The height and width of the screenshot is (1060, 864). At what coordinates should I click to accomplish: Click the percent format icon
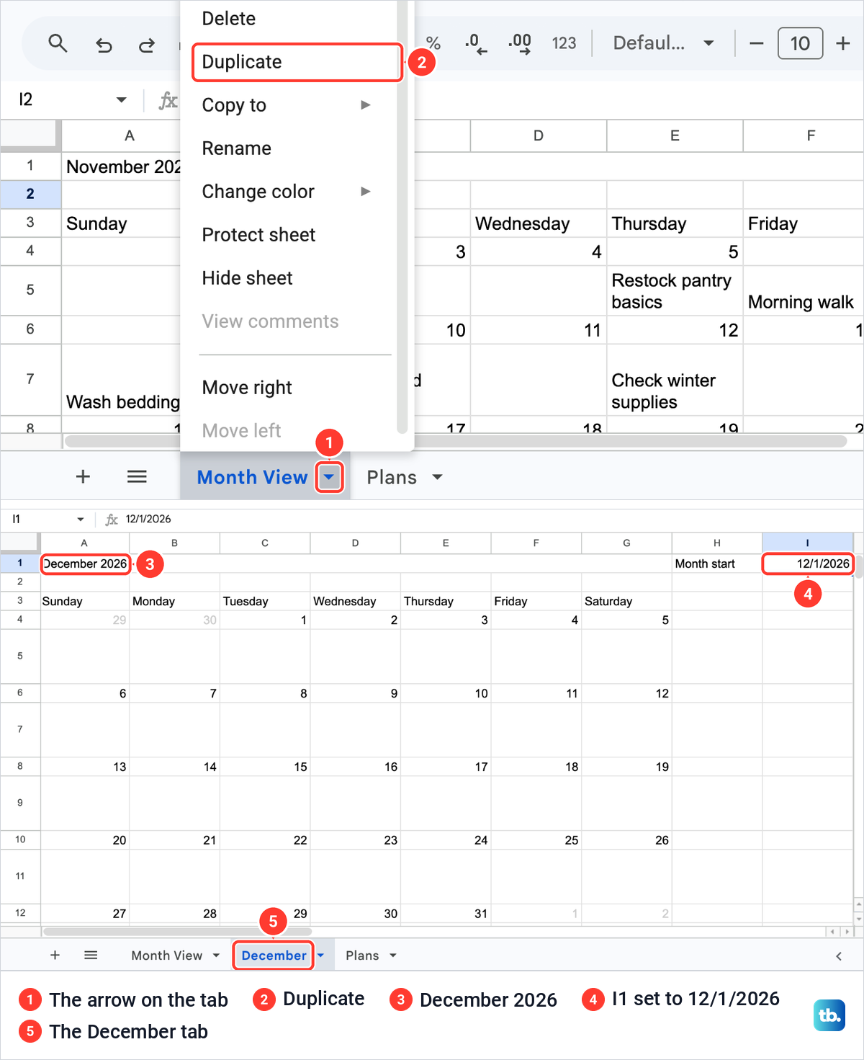[433, 43]
